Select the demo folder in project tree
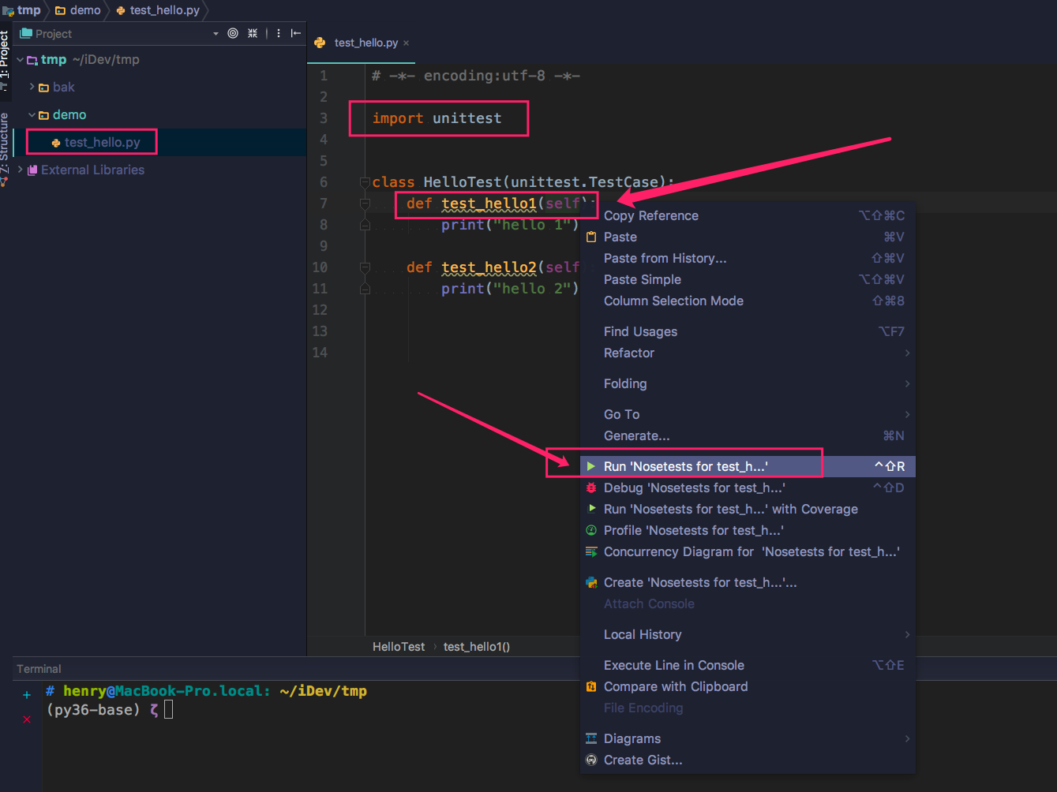This screenshot has width=1057, height=792. 69,115
